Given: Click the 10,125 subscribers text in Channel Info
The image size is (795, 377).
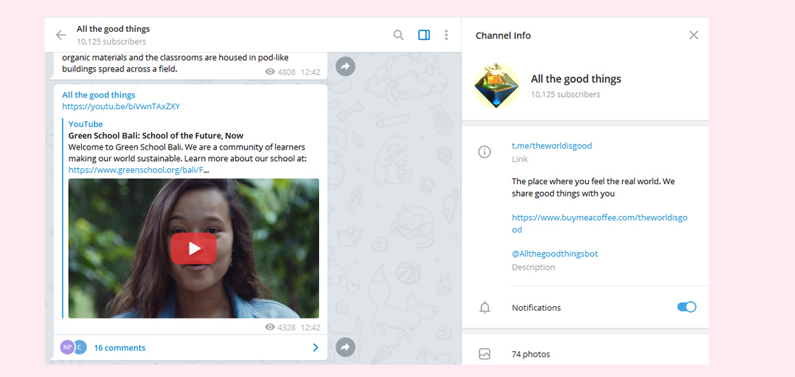Looking at the screenshot, I should [565, 94].
